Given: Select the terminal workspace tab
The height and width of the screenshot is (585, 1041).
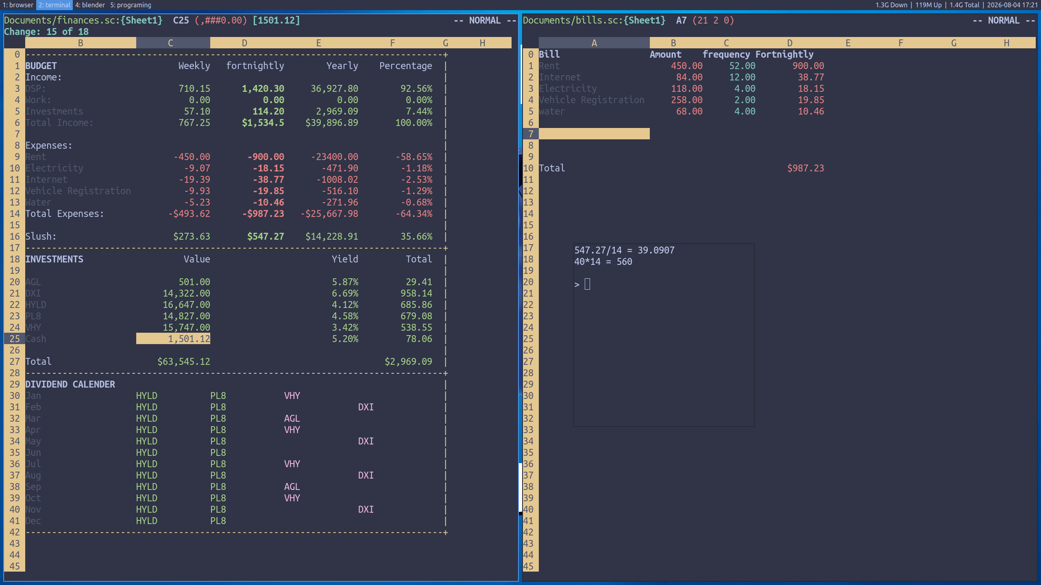Looking at the screenshot, I should [x=54, y=5].
